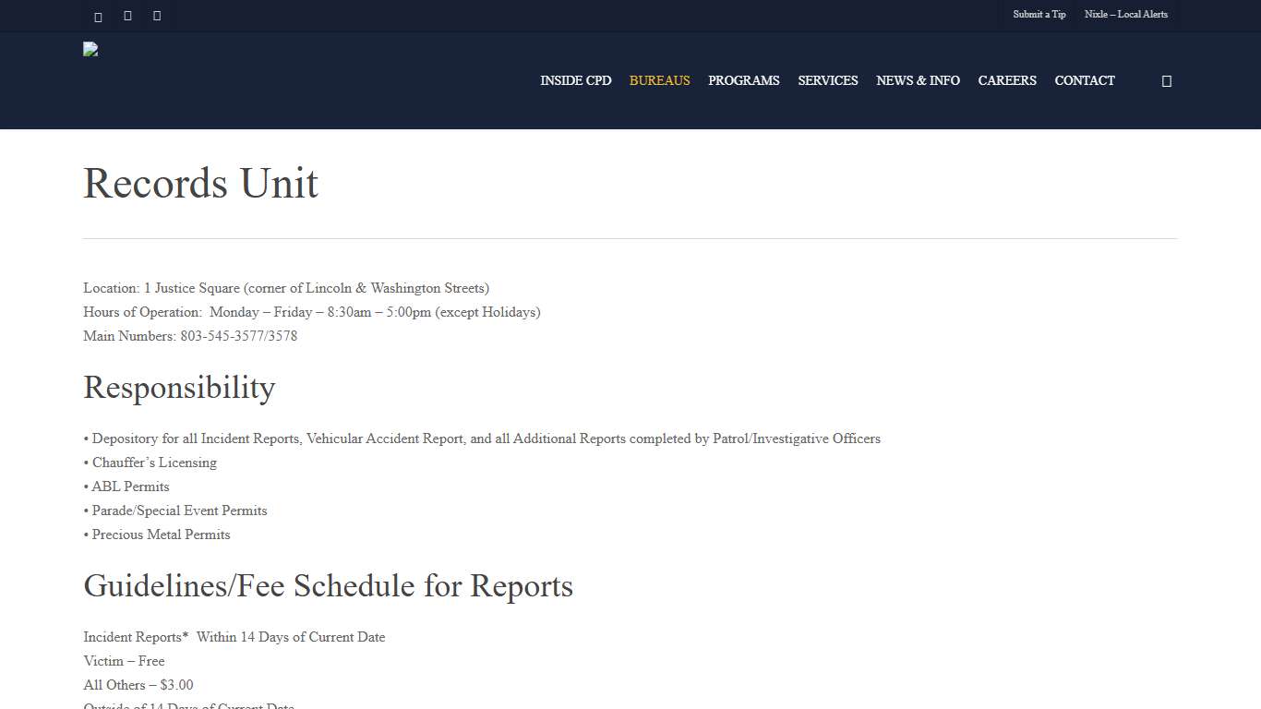This screenshot has width=1261, height=709.
Task: Click the Guidelines/Fee Schedule heading
Action: (328, 586)
